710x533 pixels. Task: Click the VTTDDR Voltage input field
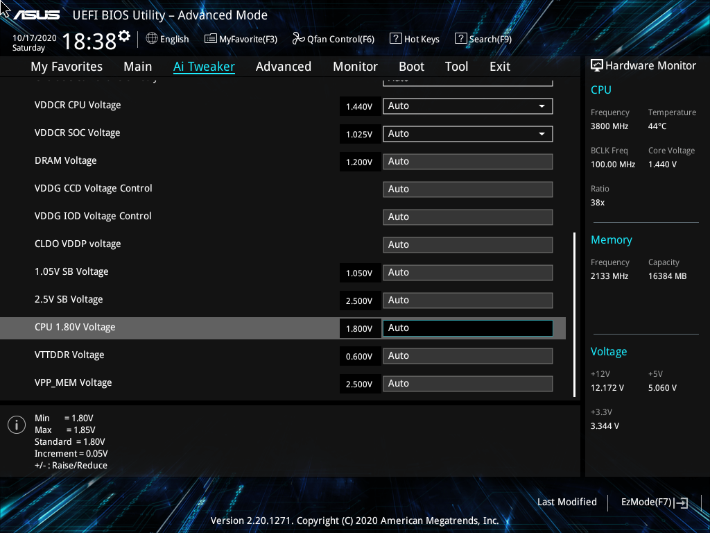point(468,356)
